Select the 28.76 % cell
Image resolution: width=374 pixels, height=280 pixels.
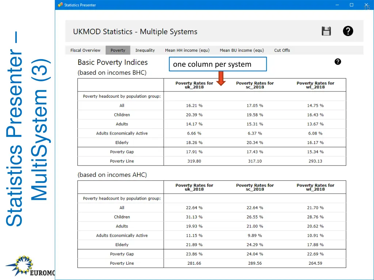(x=315, y=217)
